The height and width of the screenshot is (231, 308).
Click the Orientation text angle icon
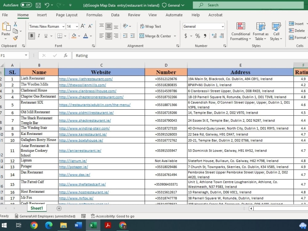pyautogui.click(x=125, y=26)
